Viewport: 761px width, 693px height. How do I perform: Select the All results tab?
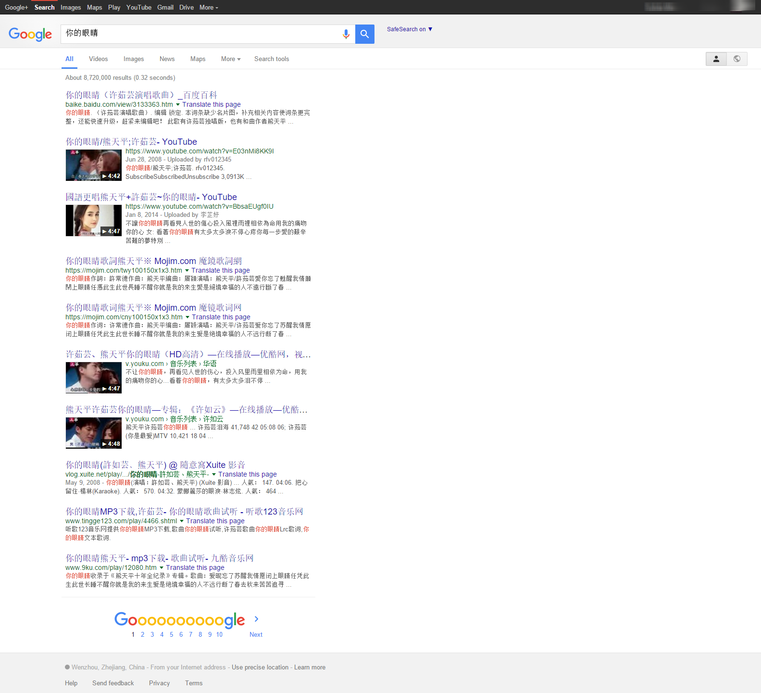[69, 59]
